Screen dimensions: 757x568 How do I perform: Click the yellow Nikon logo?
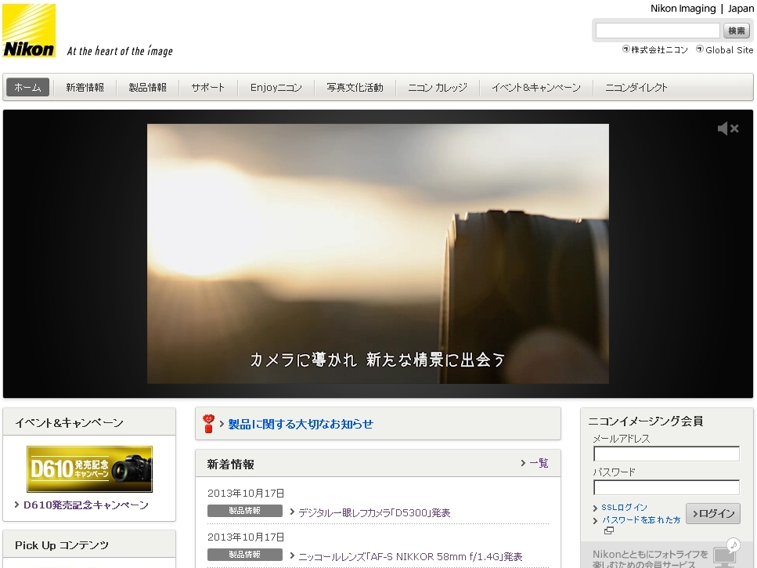(30, 31)
